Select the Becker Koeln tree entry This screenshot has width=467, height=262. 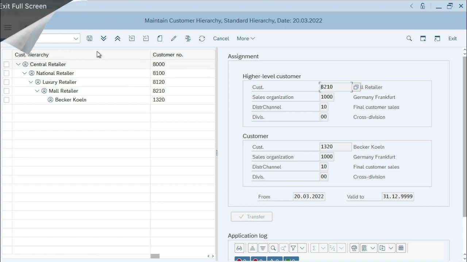[x=70, y=100]
